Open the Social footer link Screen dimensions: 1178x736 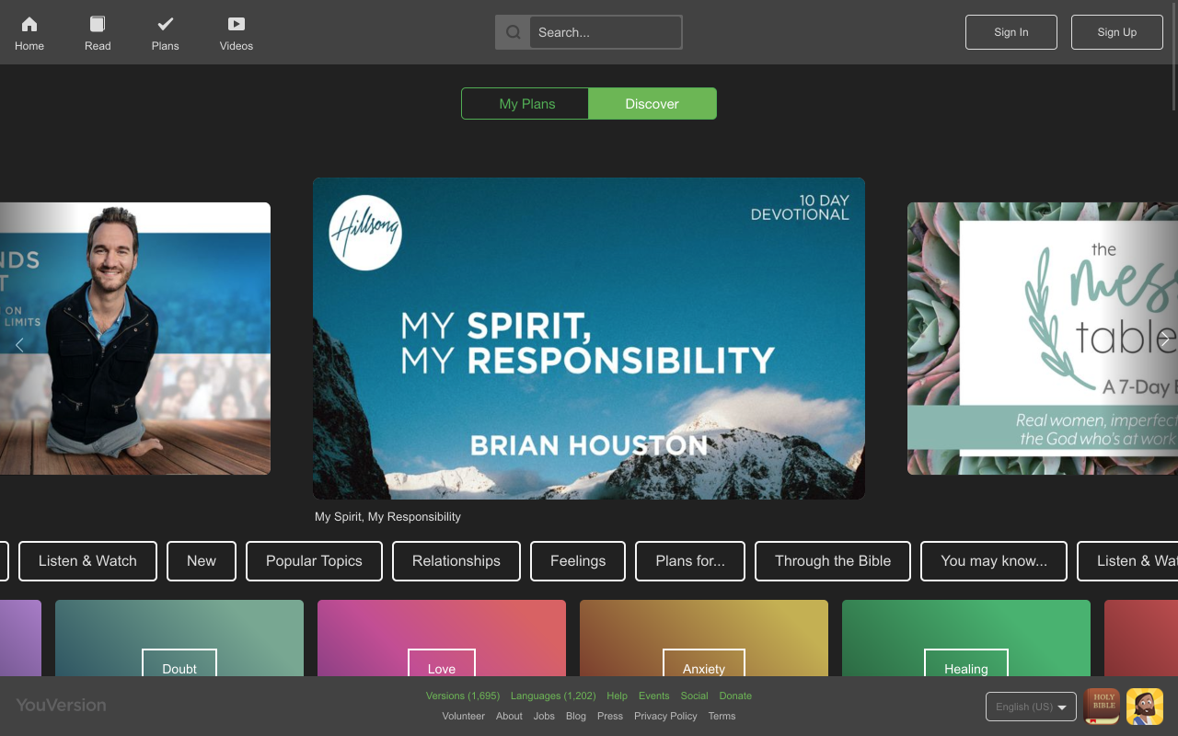coord(695,696)
